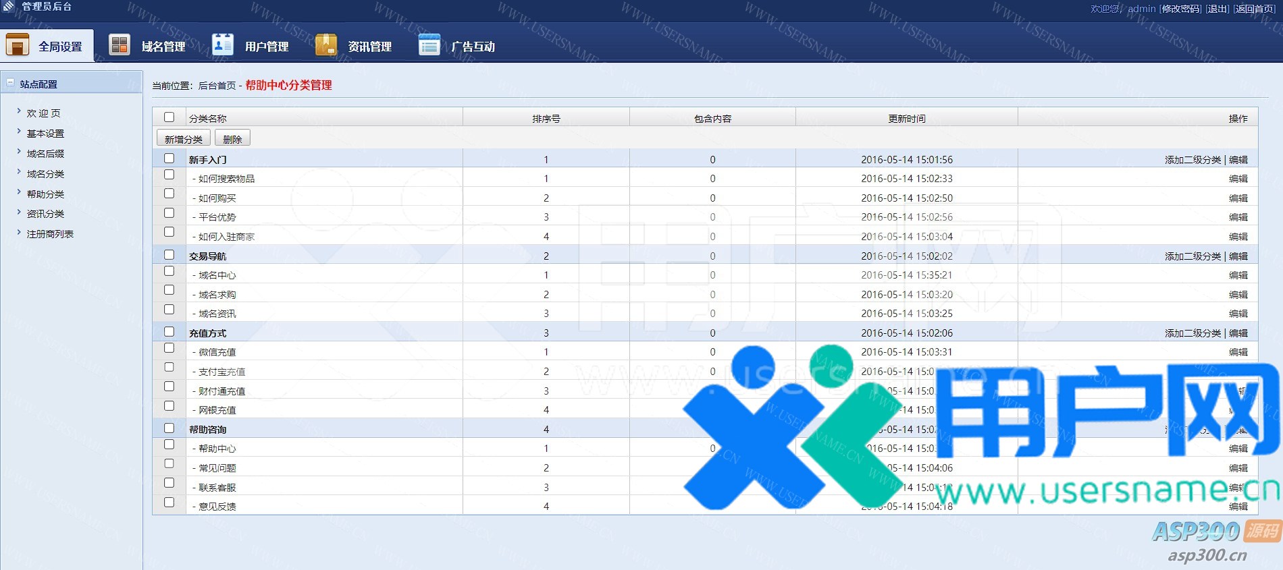1283x570 pixels.
Task: Check the 帮助咨询 row checkbox
Action: point(169,428)
